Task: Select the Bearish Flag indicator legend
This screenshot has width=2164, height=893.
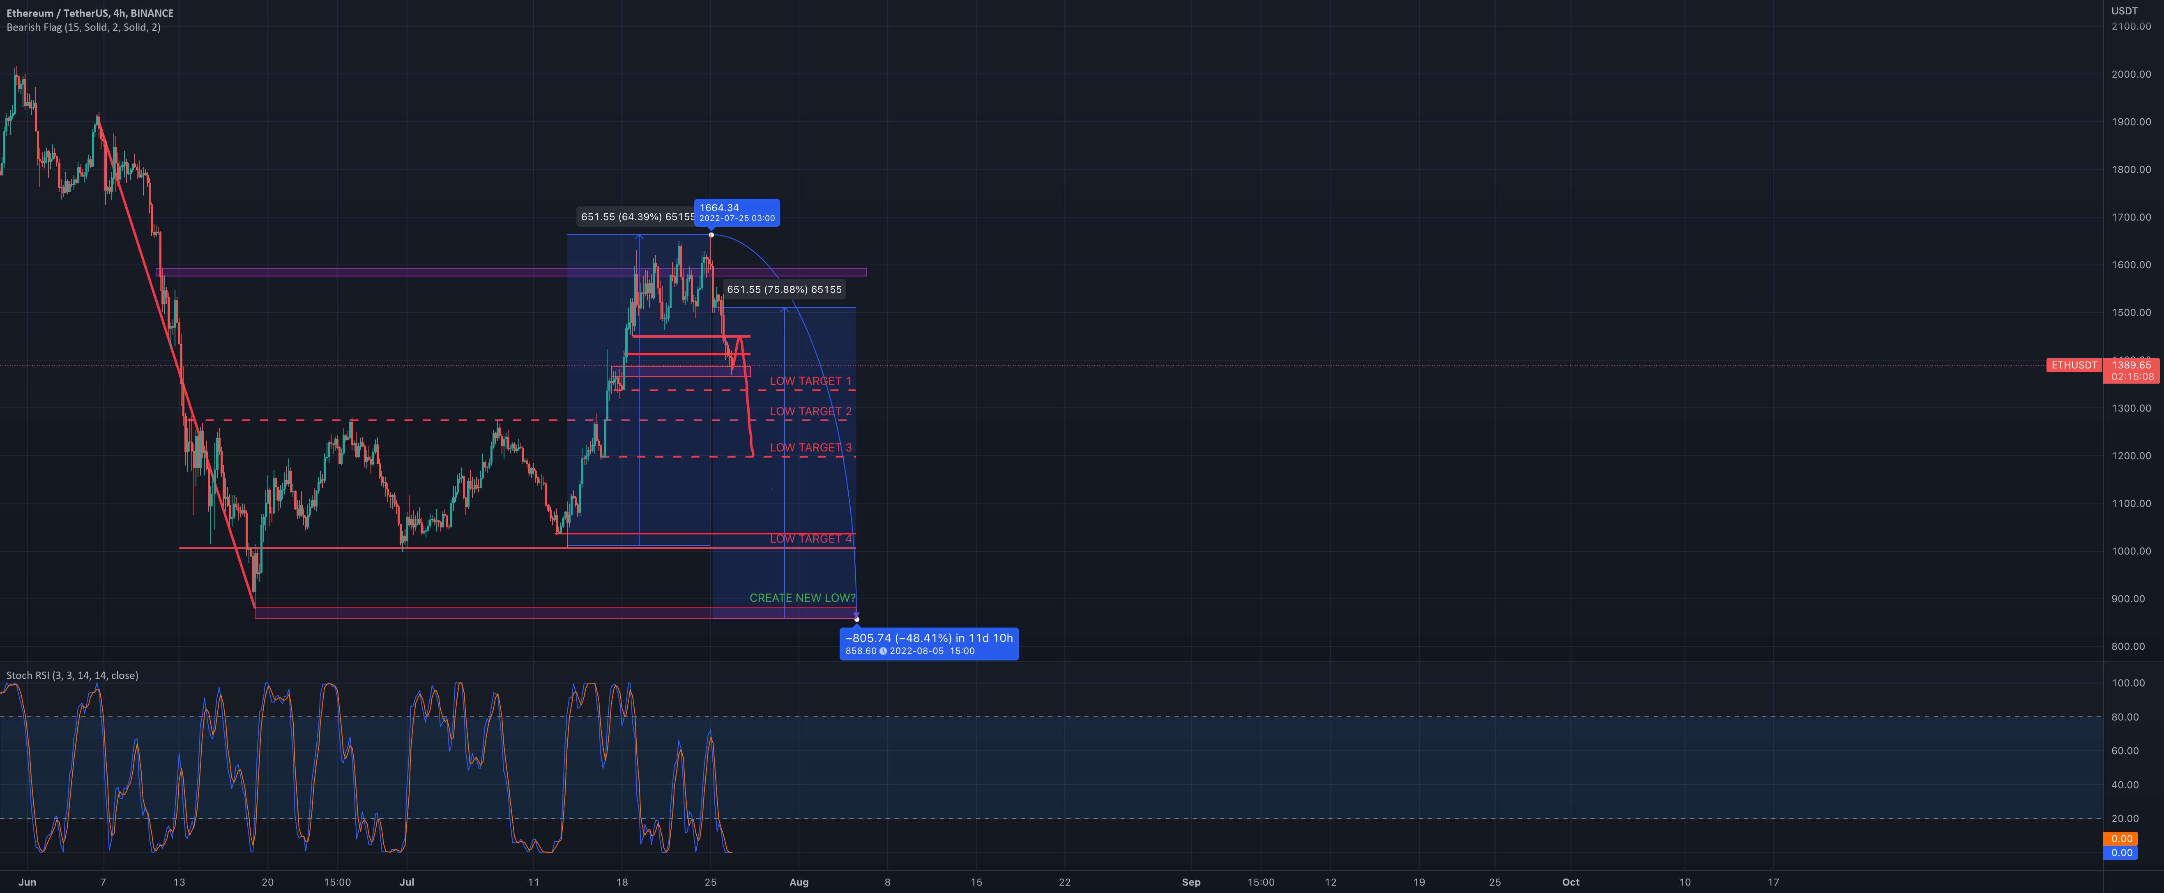Action: (x=83, y=28)
